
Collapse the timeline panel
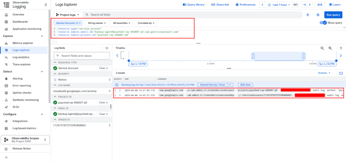point(341,48)
